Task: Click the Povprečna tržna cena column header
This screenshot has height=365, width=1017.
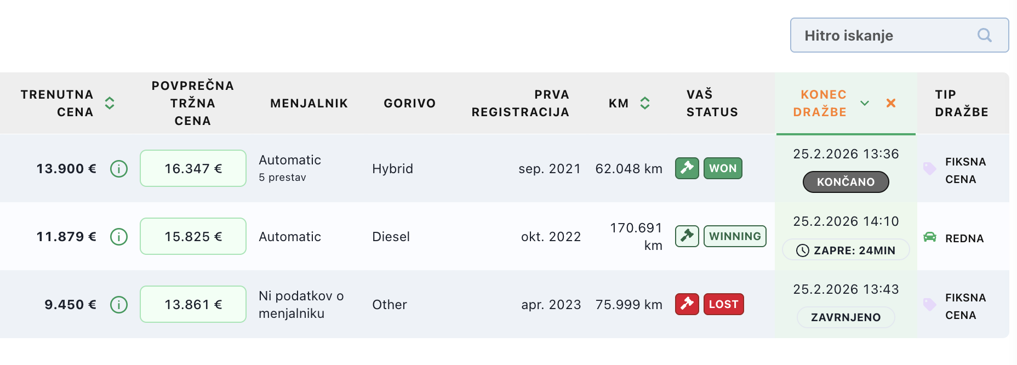Action: (193, 103)
